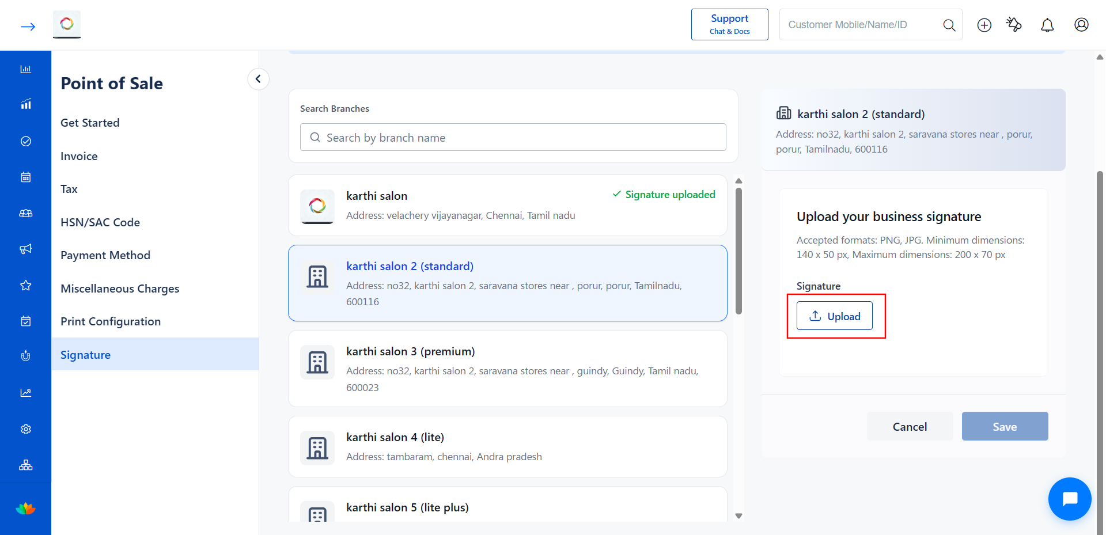Open the growth analytics sidebar icon
The width and height of the screenshot is (1106, 535).
tap(26, 104)
